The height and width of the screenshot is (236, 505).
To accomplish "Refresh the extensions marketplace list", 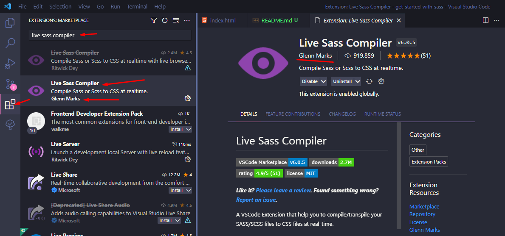I will [x=164, y=21].
